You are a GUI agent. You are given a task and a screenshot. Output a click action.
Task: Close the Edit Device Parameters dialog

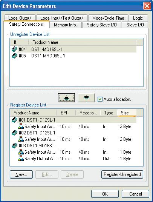pos(147,6)
